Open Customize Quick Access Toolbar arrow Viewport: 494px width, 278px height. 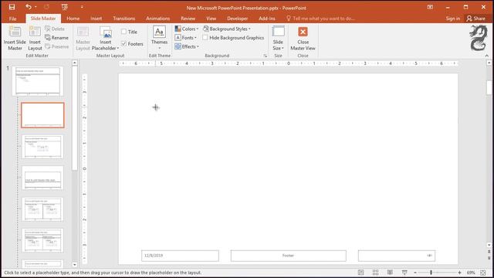(82, 7)
